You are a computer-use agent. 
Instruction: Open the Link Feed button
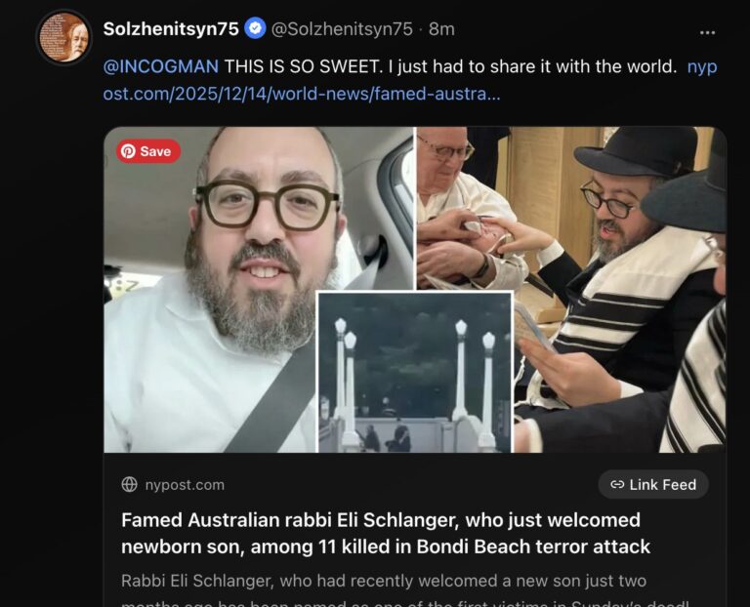click(653, 485)
